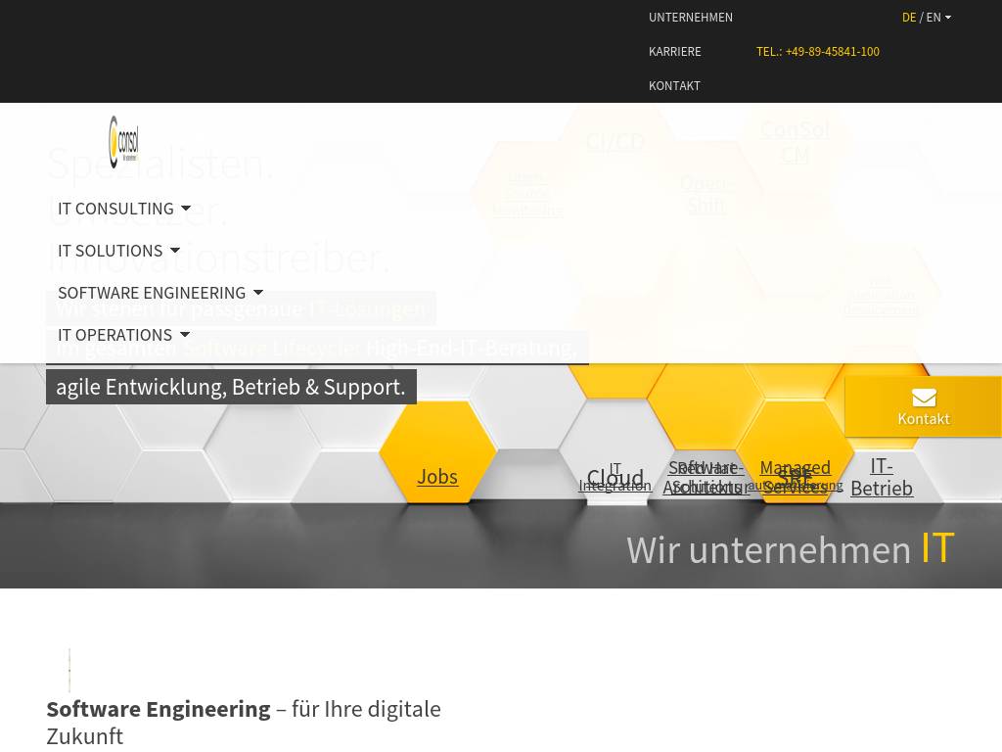Open the Karriere menu item
The image size is (1002, 752).
674,52
